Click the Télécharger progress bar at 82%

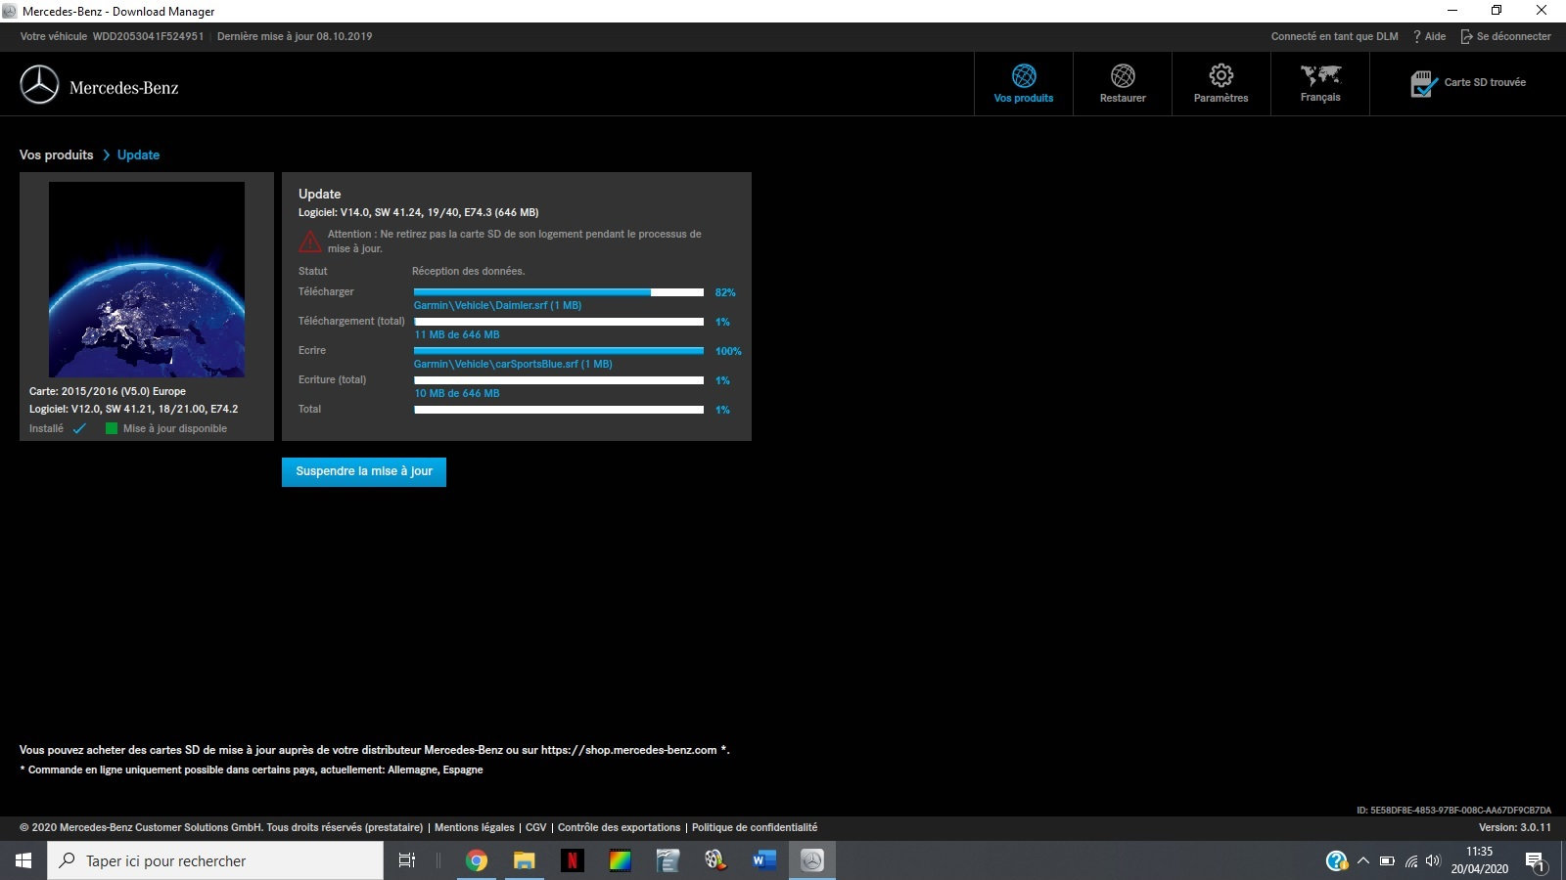559,292
